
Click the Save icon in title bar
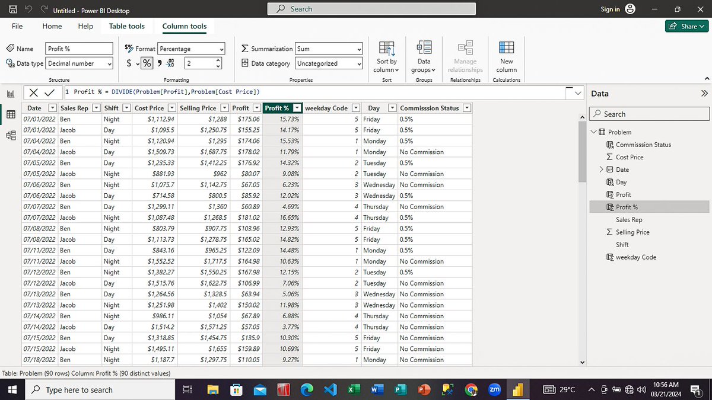click(x=12, y=9)
